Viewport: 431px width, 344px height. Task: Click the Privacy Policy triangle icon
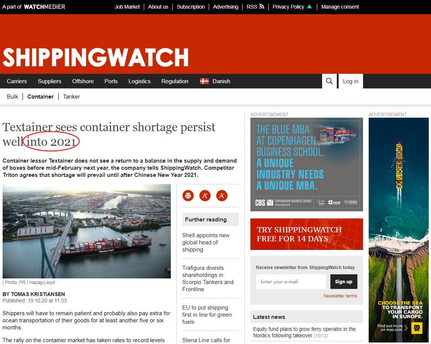point(309,7)
